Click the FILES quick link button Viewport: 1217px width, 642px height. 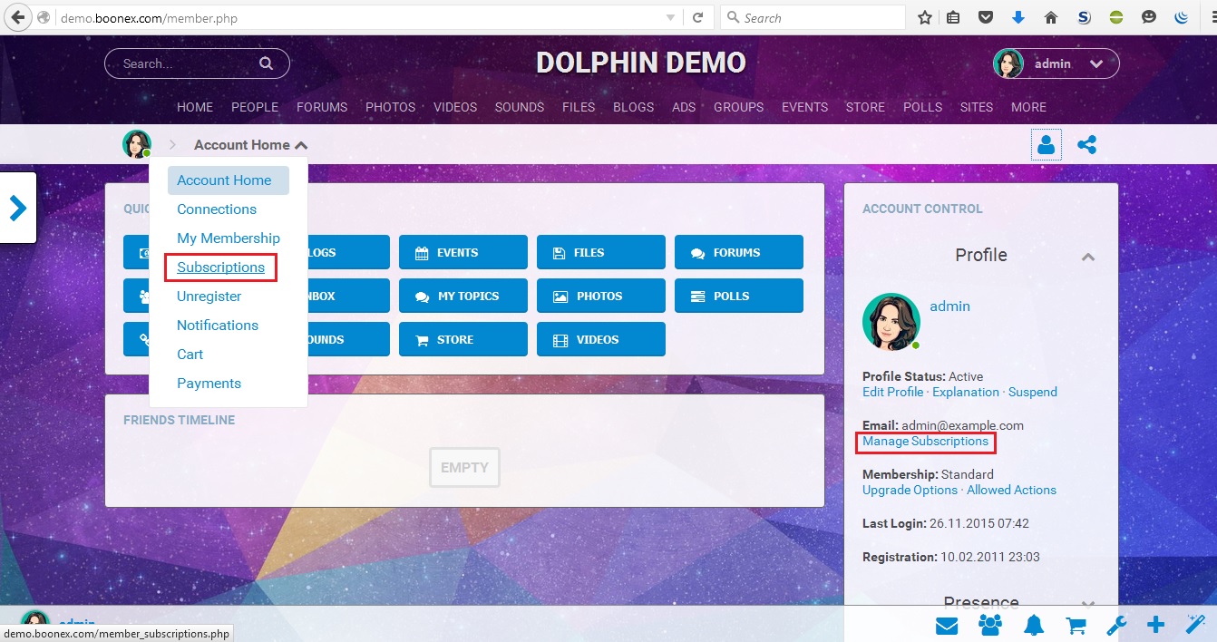point(600,252)
